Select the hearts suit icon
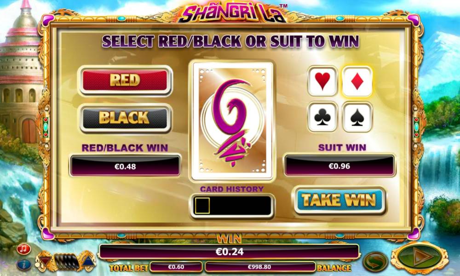 (x=322, y=81)
